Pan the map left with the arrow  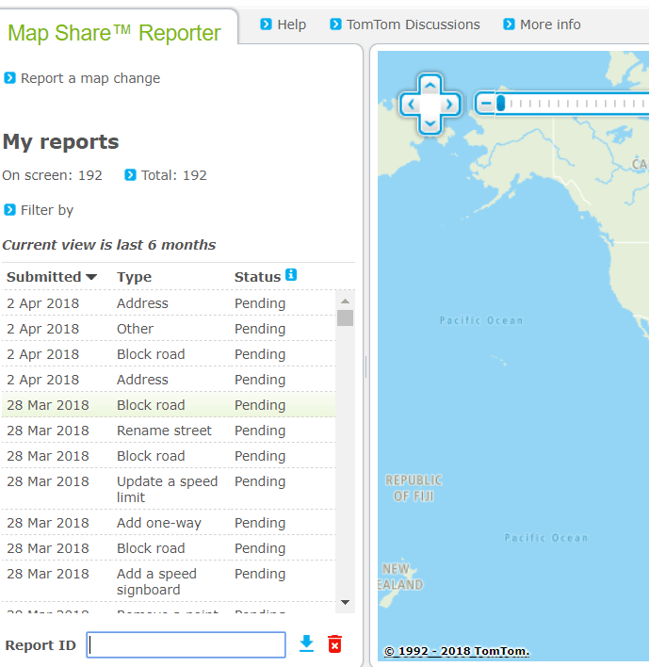[x=411, y=105]
